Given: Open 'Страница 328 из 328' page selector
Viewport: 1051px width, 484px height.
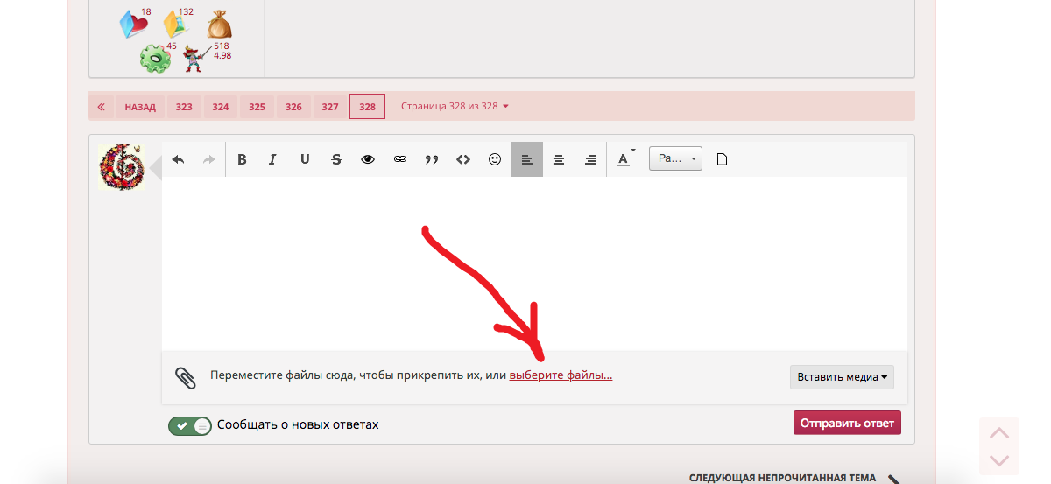Looking at the screenshot, I should tap(455, 107).
